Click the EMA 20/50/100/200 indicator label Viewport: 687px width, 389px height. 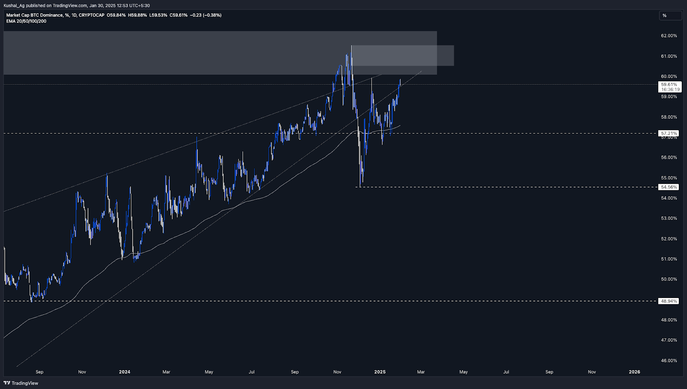[26, 21]
